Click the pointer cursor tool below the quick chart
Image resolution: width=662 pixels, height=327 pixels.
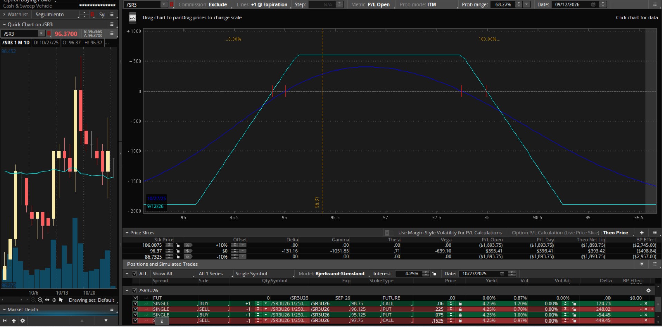coord(61,300)
